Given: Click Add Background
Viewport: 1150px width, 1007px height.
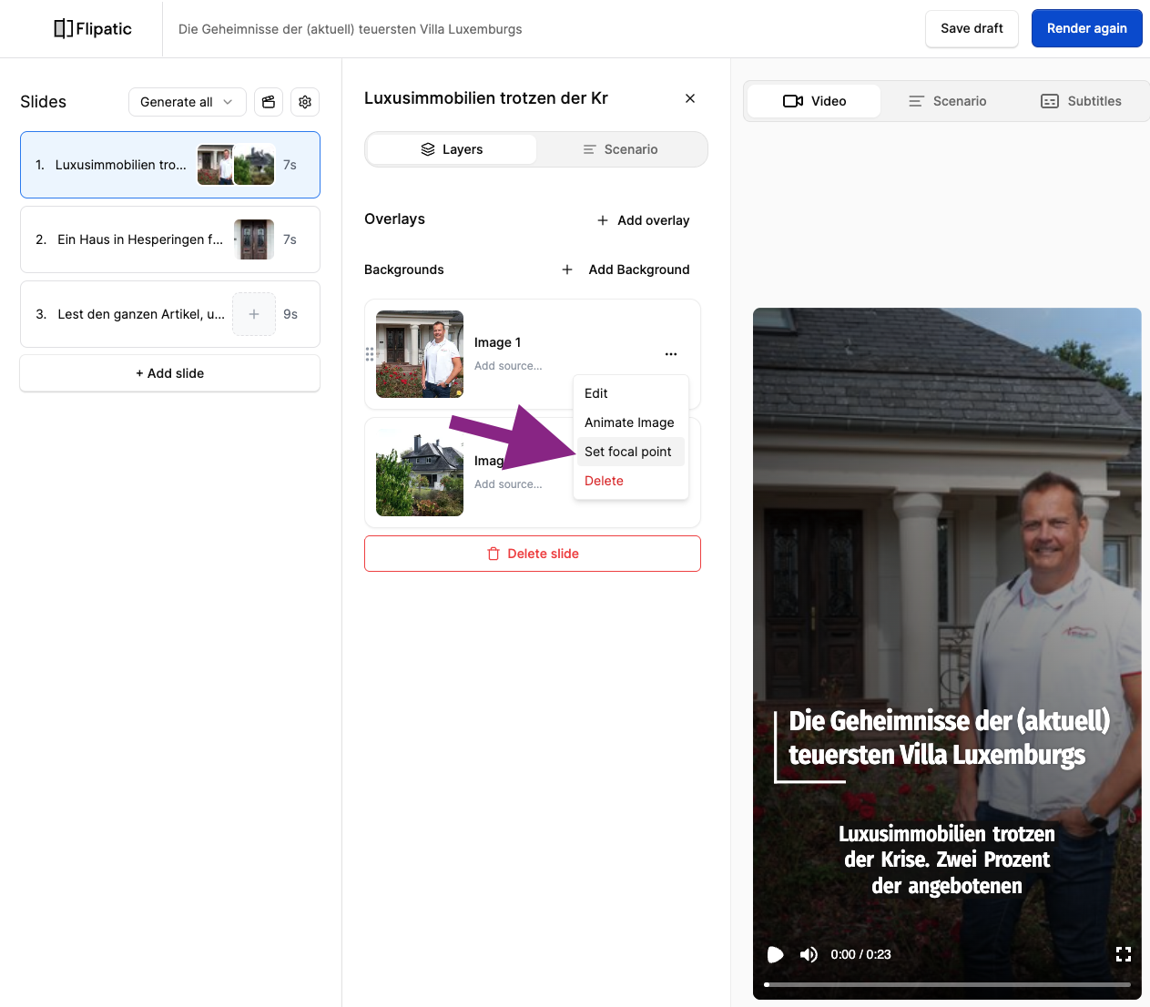Looking at the screenshot, I should coord(626,270).
